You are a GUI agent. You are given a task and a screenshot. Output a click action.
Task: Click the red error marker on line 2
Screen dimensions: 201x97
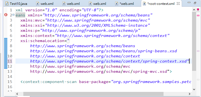tap(6, 15)
